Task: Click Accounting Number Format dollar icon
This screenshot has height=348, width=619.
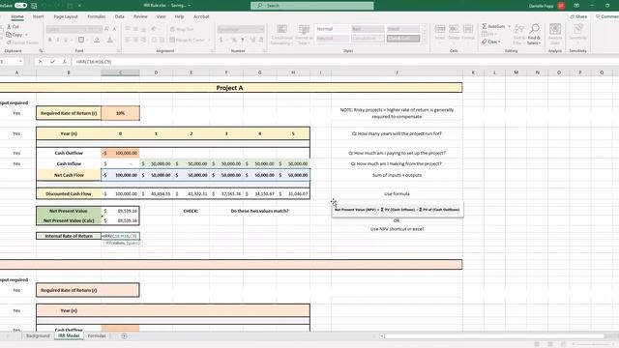Action: 221,40
